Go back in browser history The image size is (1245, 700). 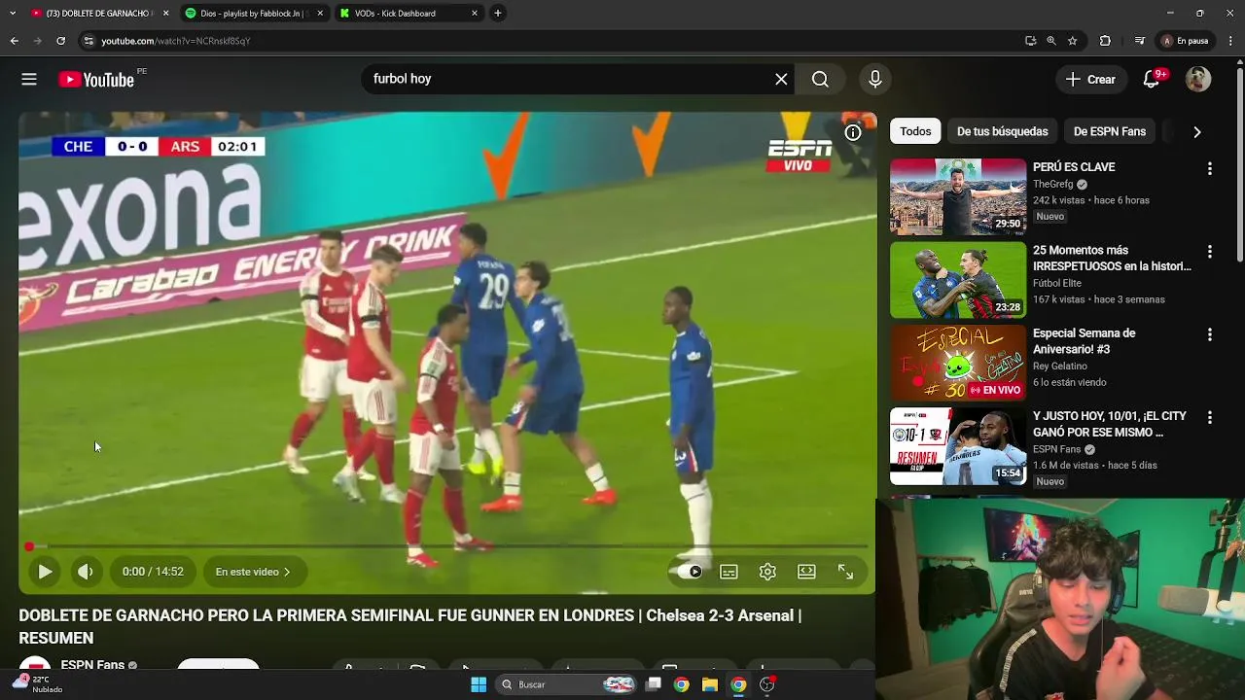14,41
